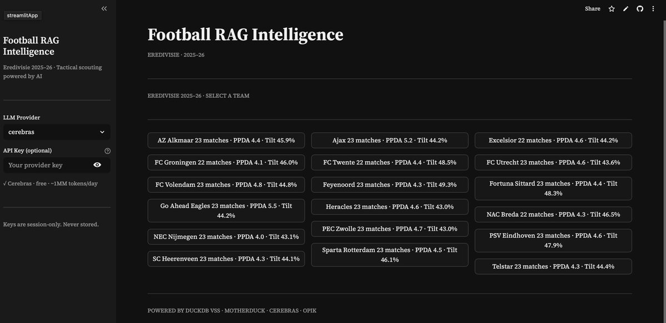The image size is (666, 323).
Task: Select Excelsior team button
Action: (553, 140)
